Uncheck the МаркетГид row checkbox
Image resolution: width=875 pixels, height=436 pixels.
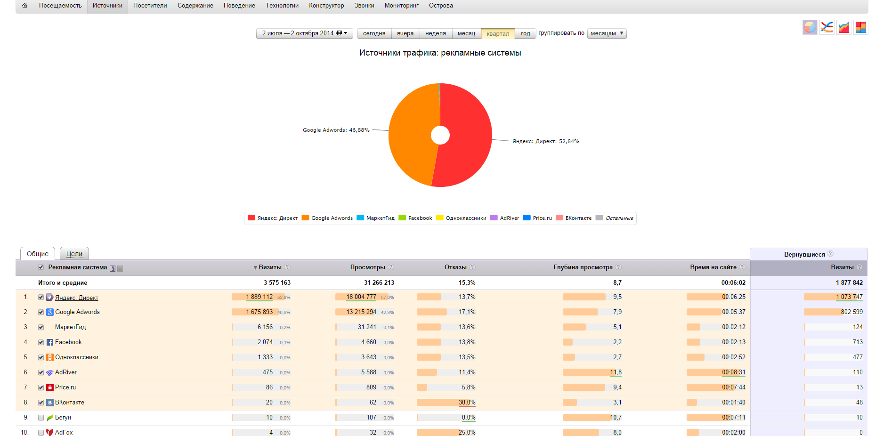41,327
